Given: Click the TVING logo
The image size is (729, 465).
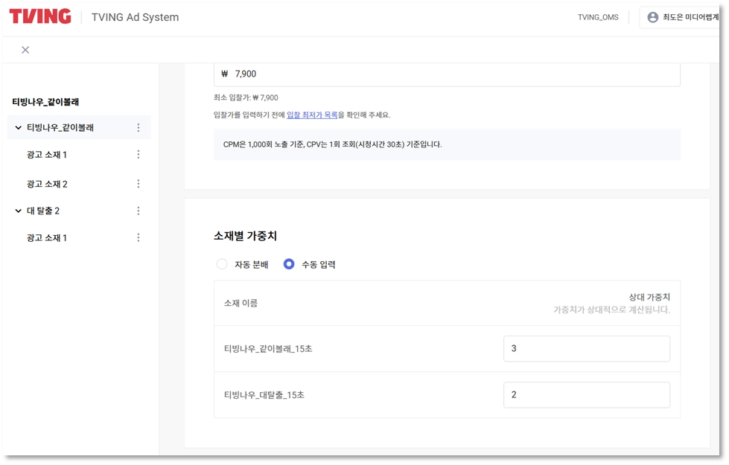Looking at the screenshot, I should [40, 16].
